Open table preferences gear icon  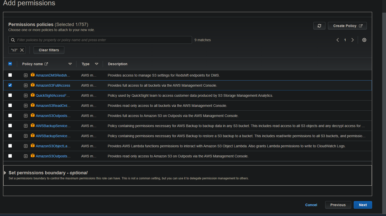(x=364, y=40)
